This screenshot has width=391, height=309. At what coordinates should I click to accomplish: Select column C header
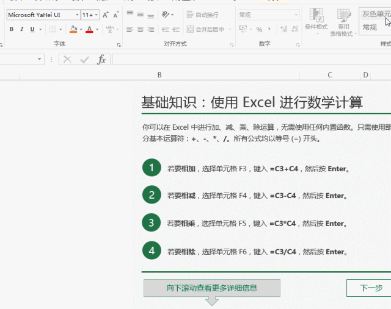[330, 75]
